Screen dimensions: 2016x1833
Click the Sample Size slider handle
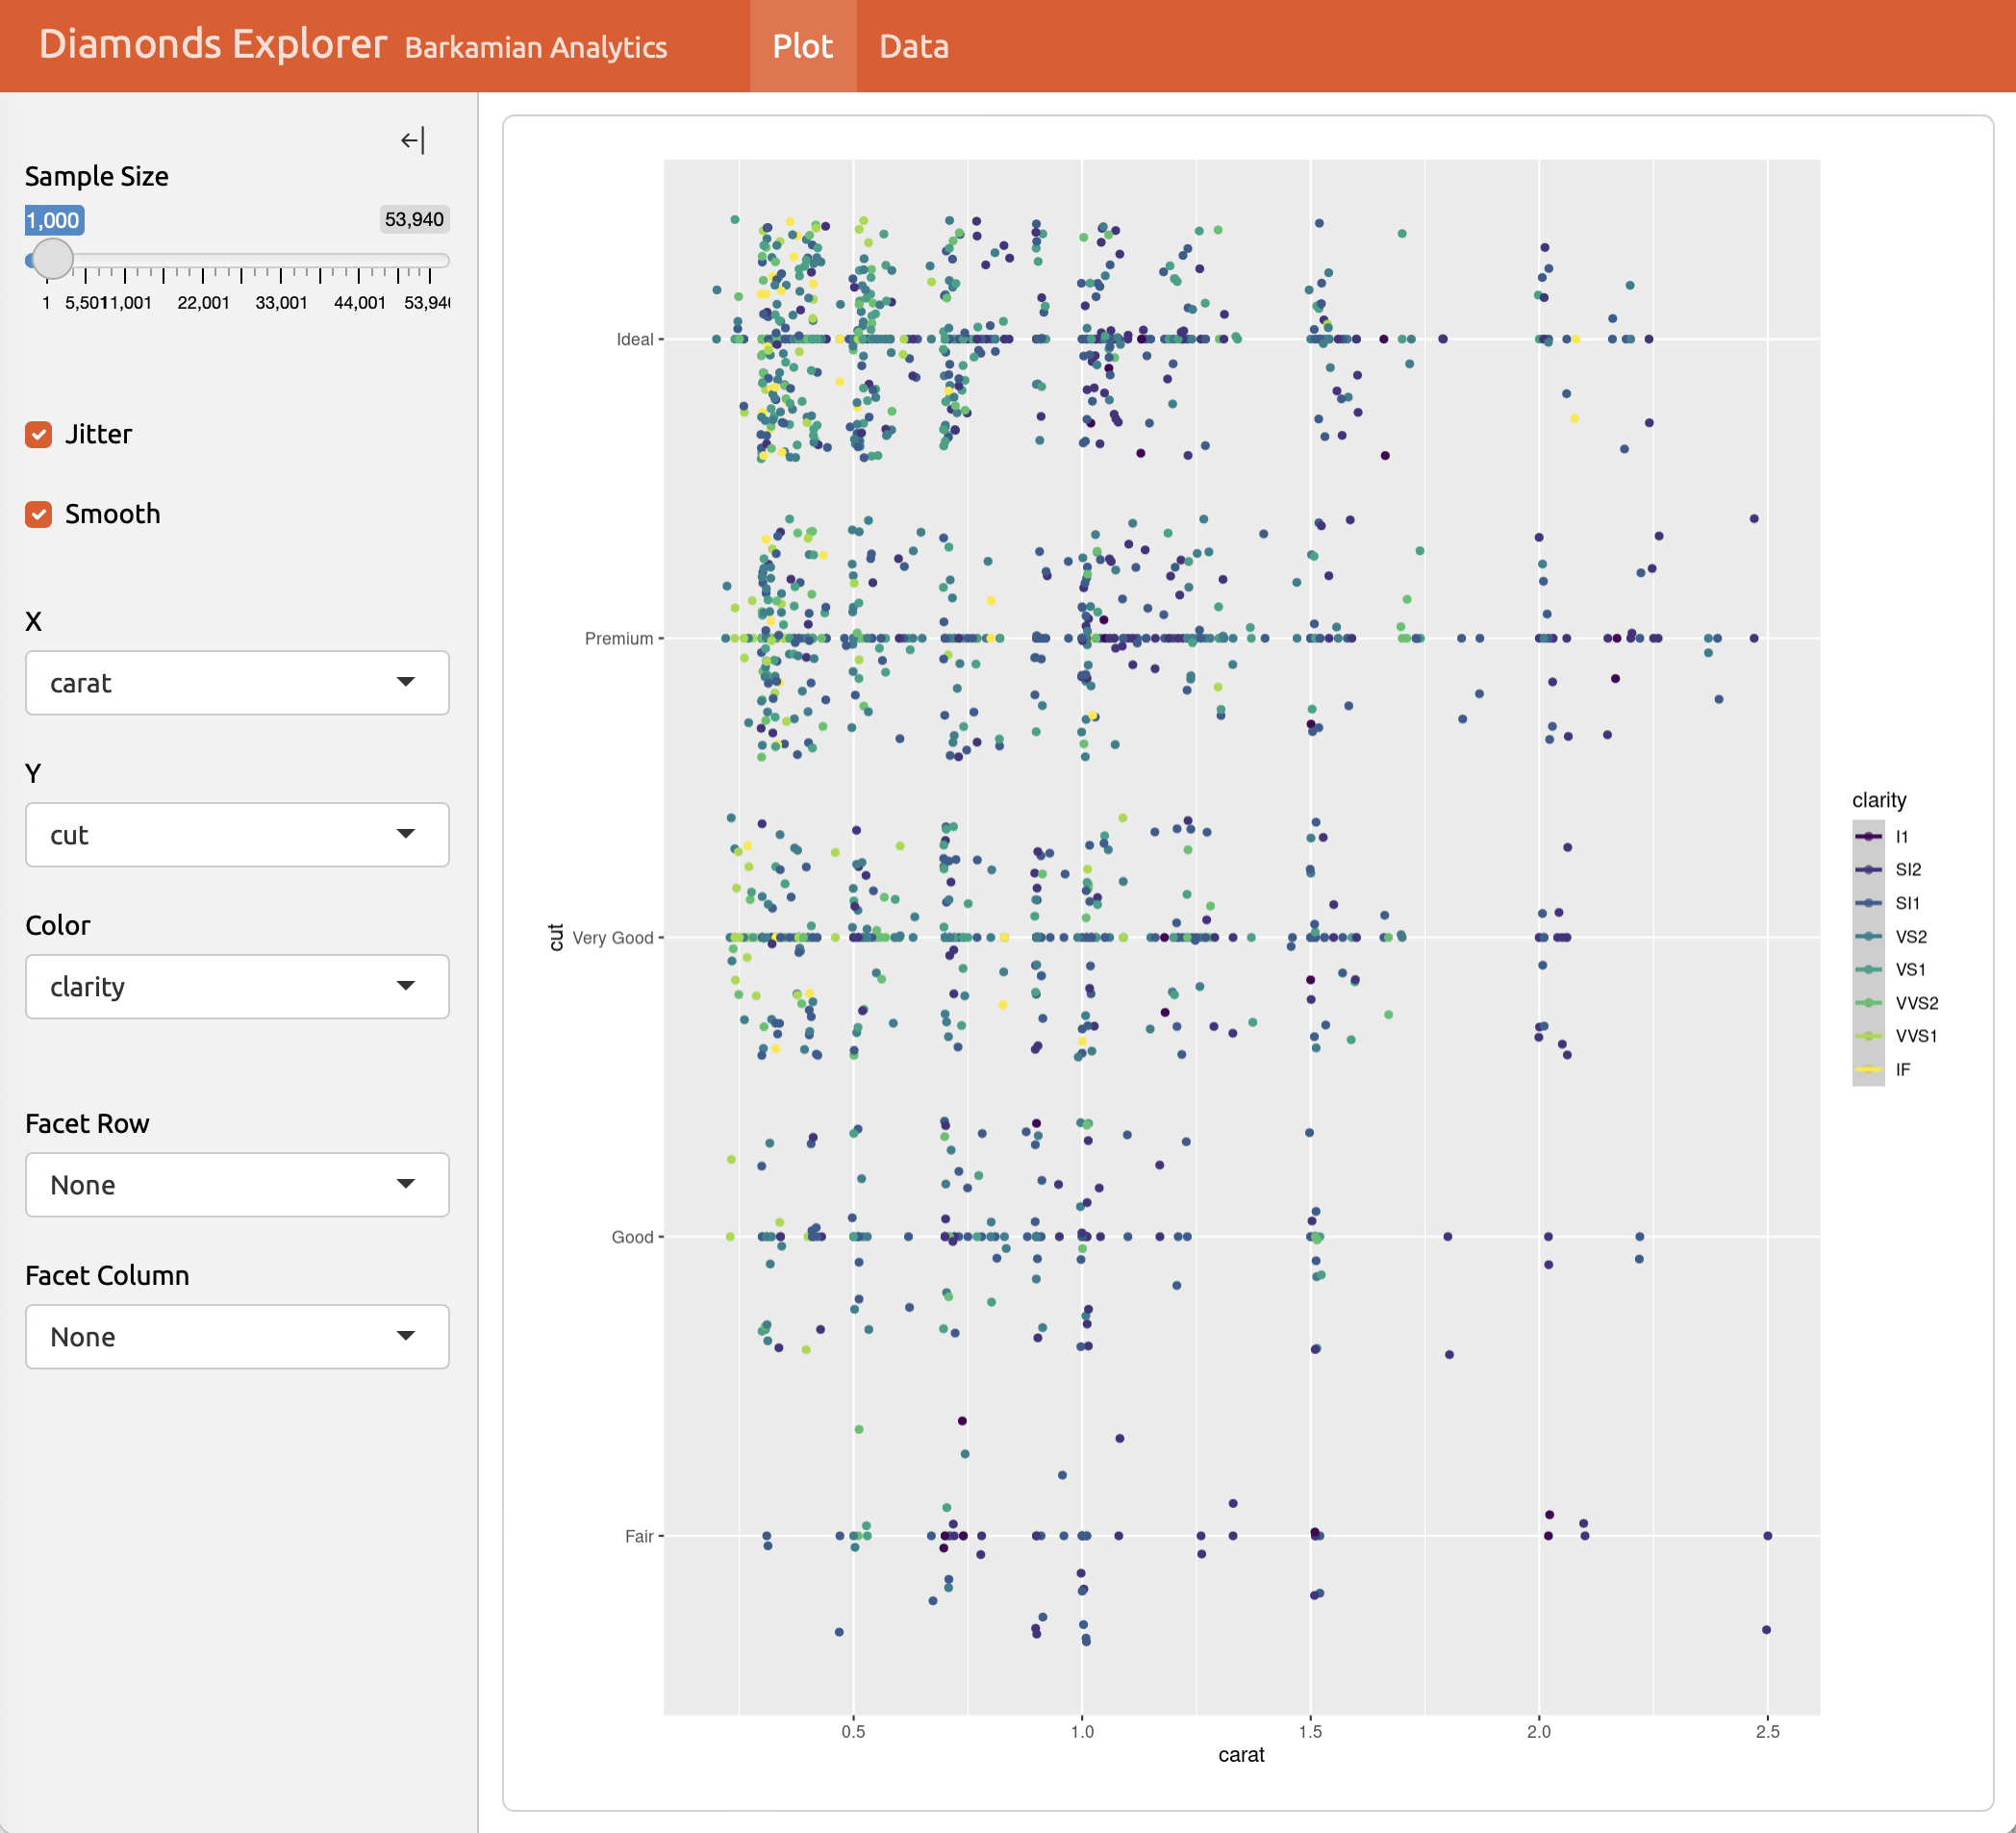52,259
